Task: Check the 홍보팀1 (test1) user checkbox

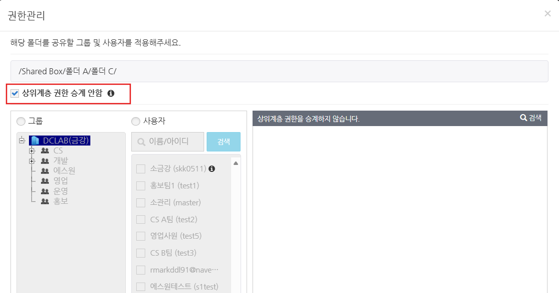Action: pyautogui.click(x=141, y=186)
